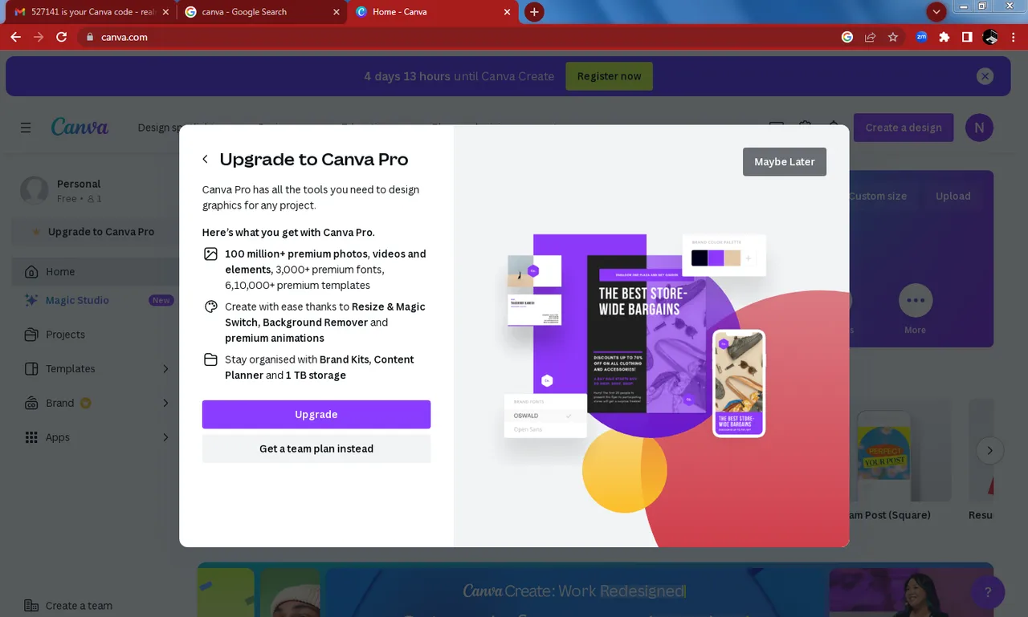Click the Create a team building icon
Screen dimensions: 1028x617
(x=31, y=606)
